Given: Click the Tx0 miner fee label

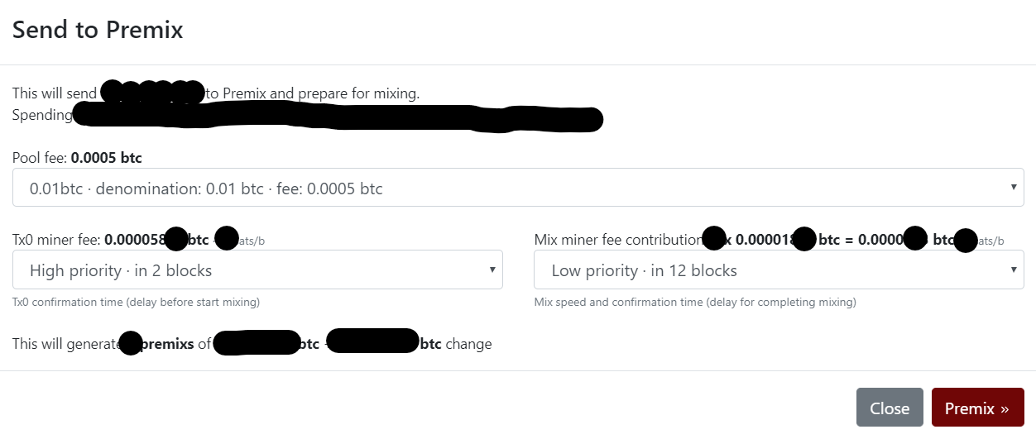Looking at the screenshot, I should pos(57,240).
